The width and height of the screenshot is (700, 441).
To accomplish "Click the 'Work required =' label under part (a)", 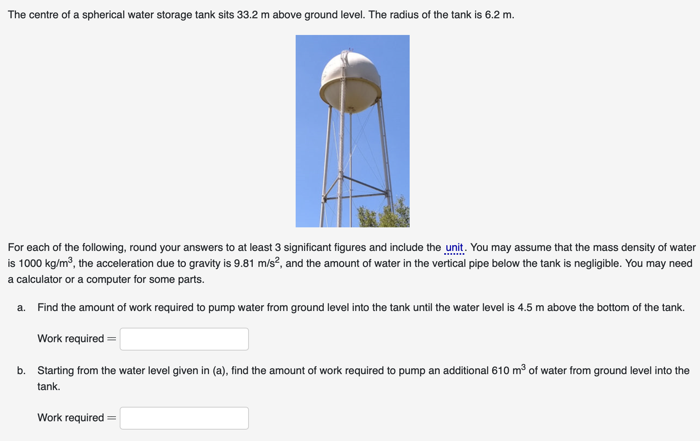I will 75,338.
